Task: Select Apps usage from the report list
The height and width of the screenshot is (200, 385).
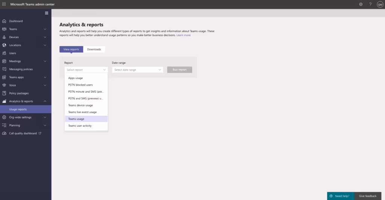Action: pos(86,78)
